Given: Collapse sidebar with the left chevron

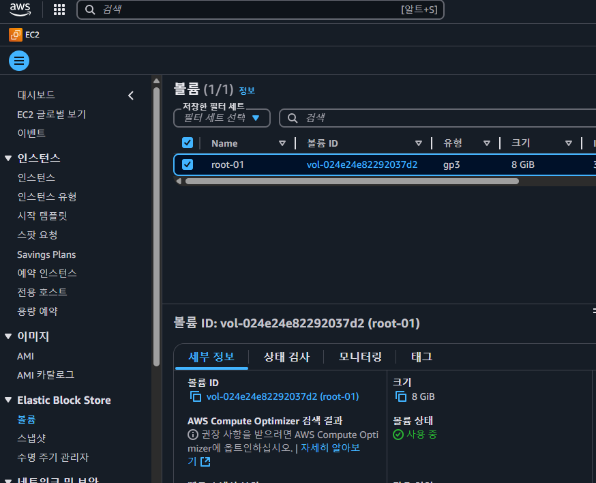Looking at the screenshot, I should [131, 96].
